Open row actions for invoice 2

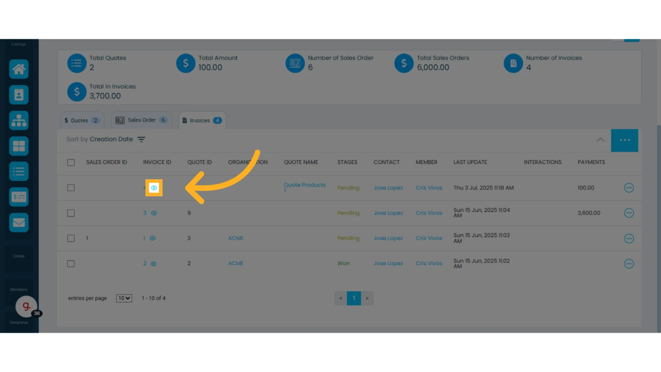click(x=629, y=264)
